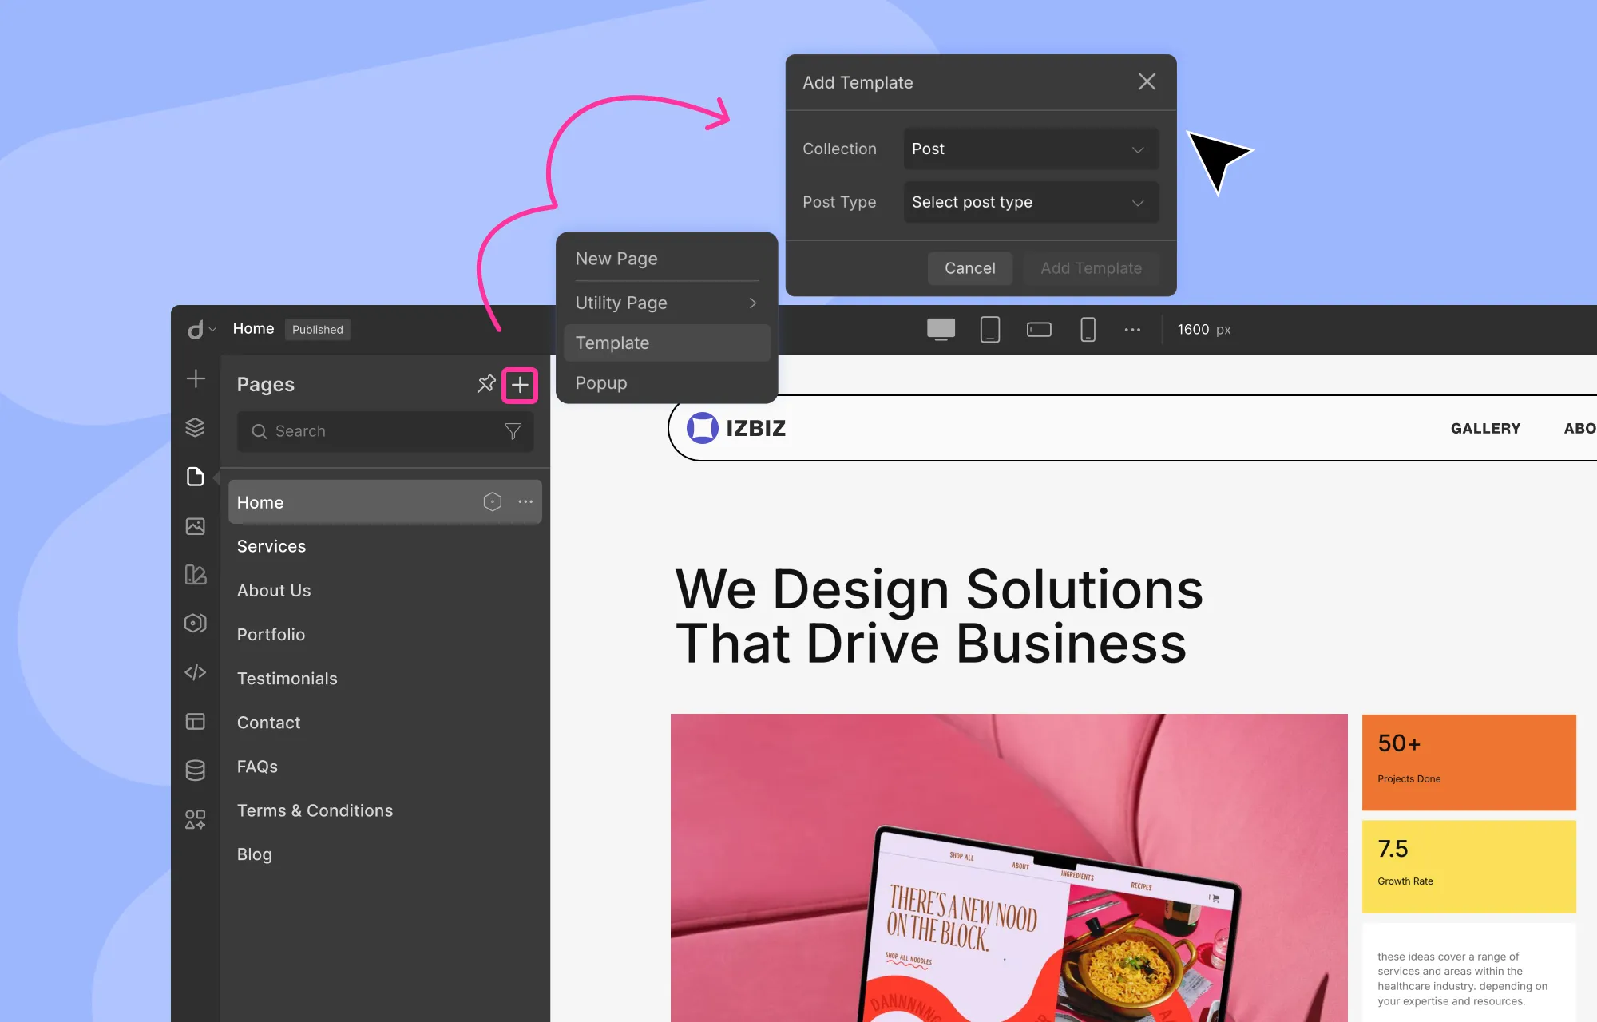Pin the Pages panel
The image size is (1597, 1022).
pyautogui.click(x=486, y=384)
